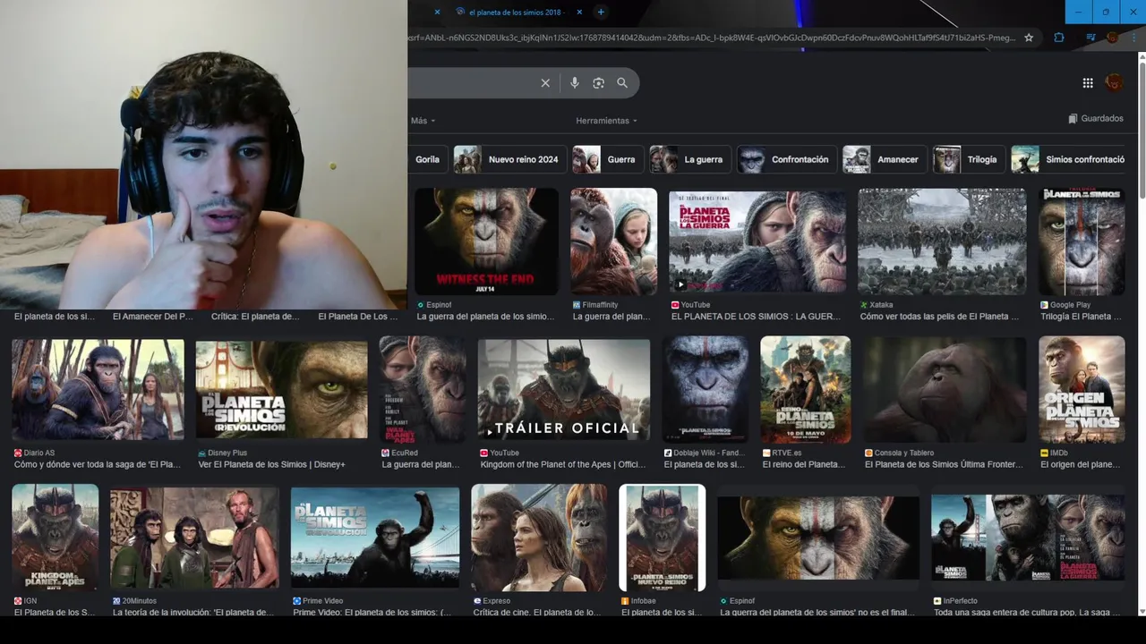The width and height of the screenshot is (1146, 644).
Task: Open a new browser tab with plus
Action: pyautogui.click(x=601, y=12)
